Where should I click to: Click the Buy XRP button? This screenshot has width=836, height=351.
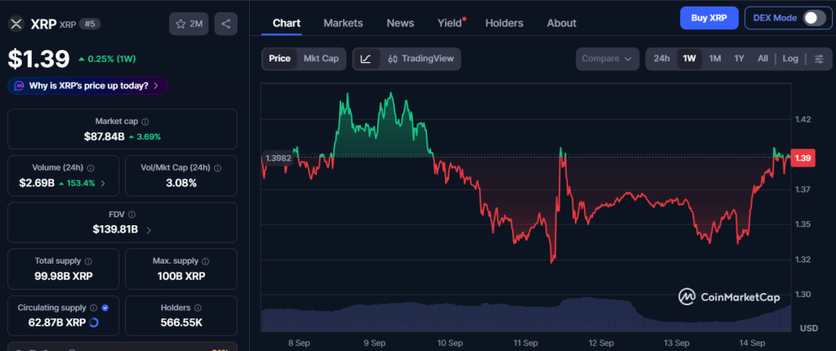(709, 18)
